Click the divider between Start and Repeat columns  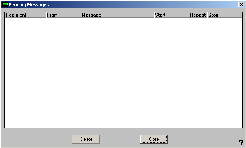(189, 15)
